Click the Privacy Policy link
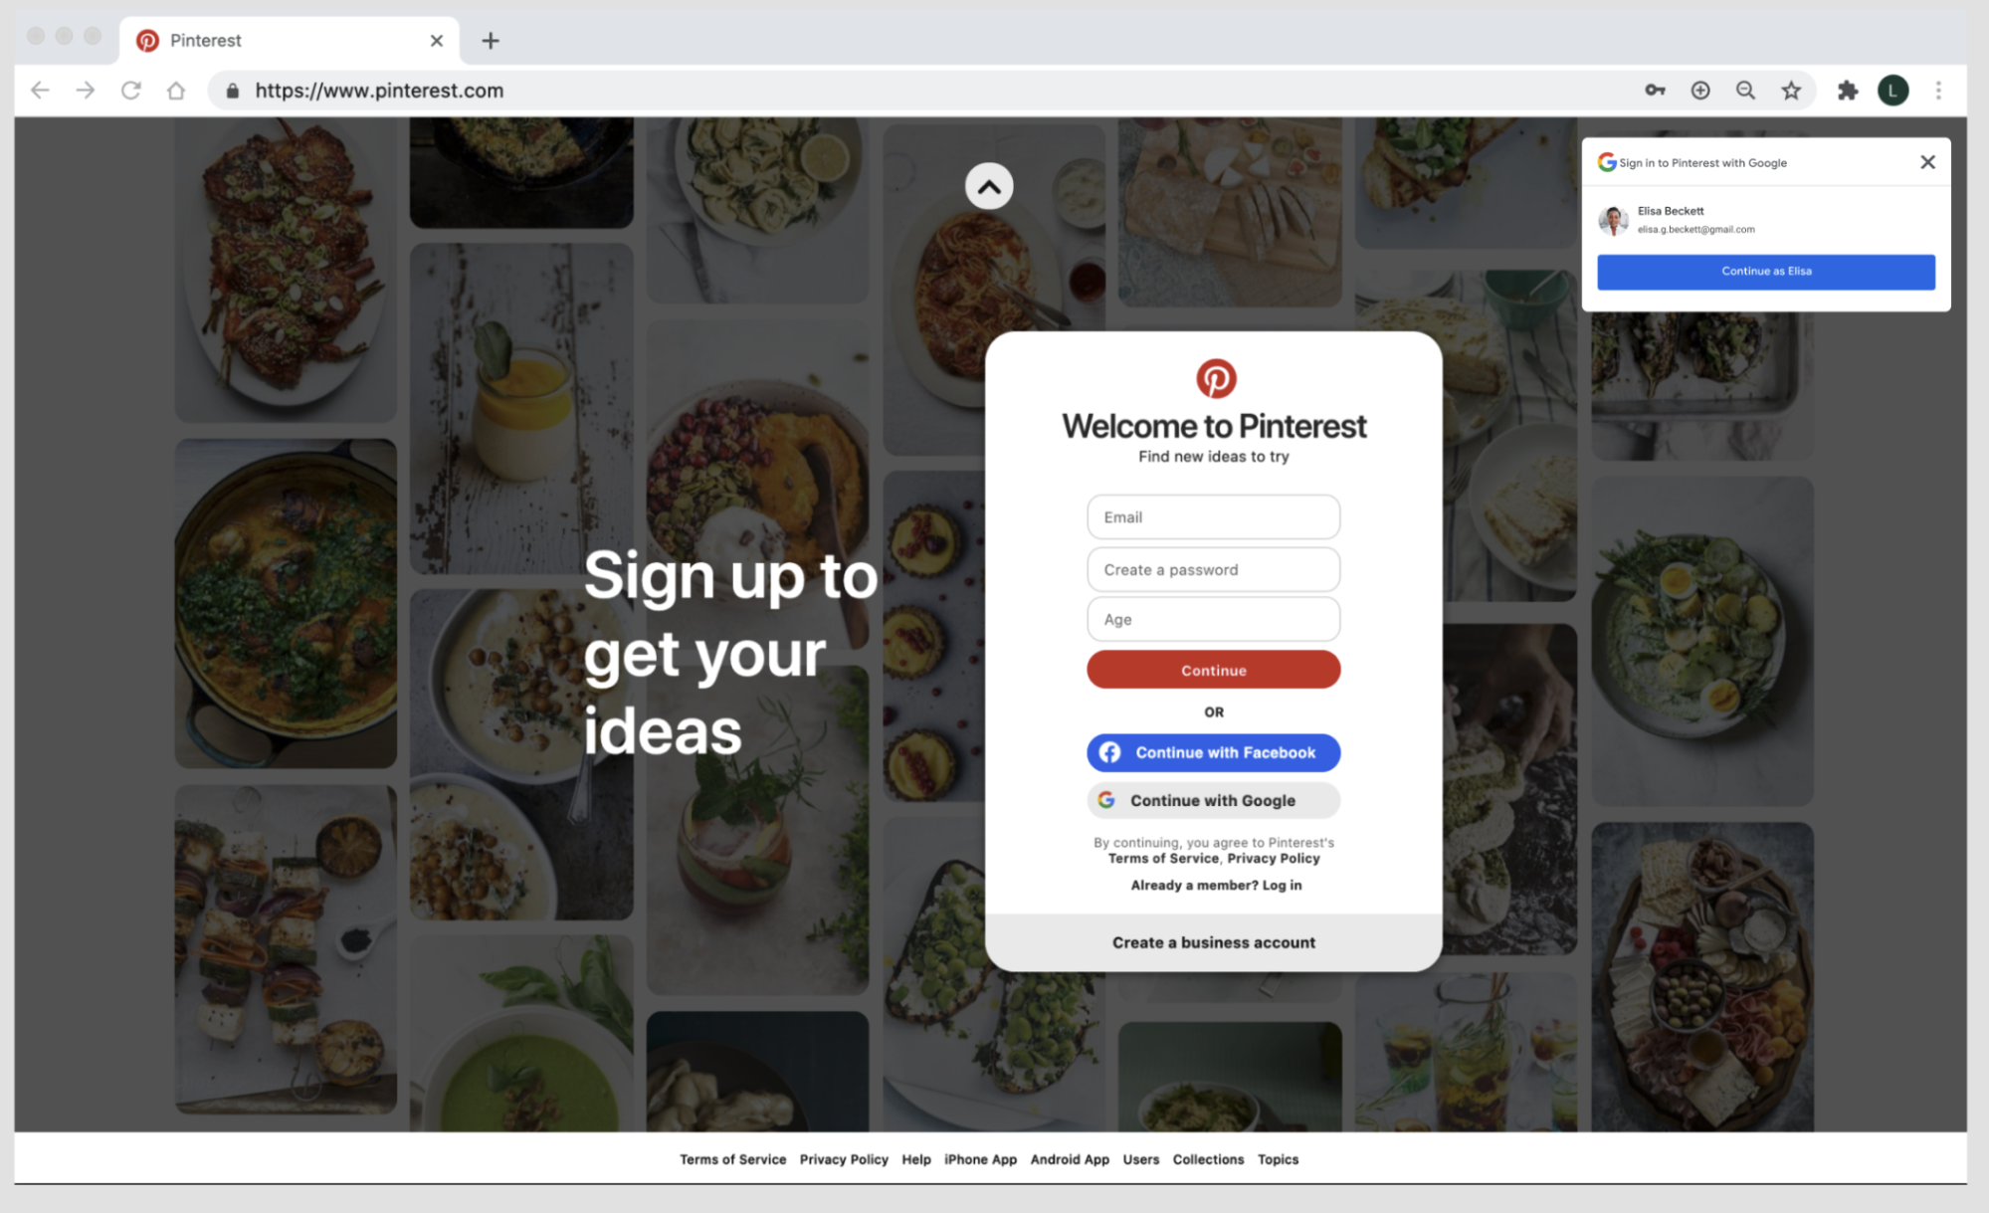Viewport: 1989px width, 1214px height. (x=843, y=1158)
